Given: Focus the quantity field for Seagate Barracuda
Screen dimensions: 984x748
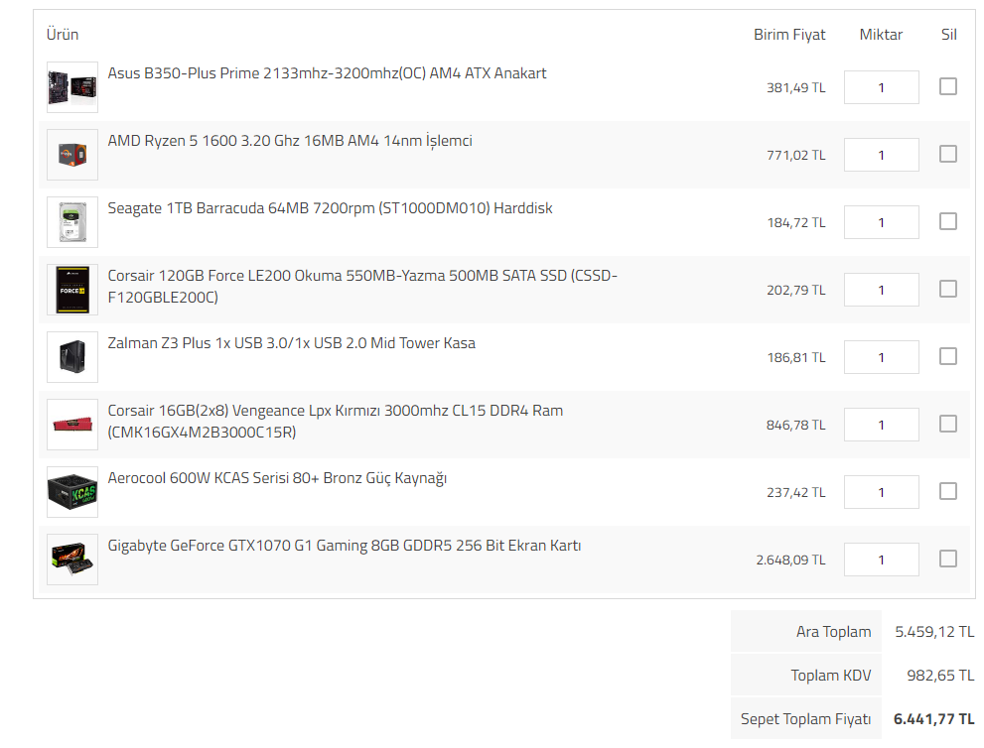Looking at the screenshot, I should pos(881,222).
